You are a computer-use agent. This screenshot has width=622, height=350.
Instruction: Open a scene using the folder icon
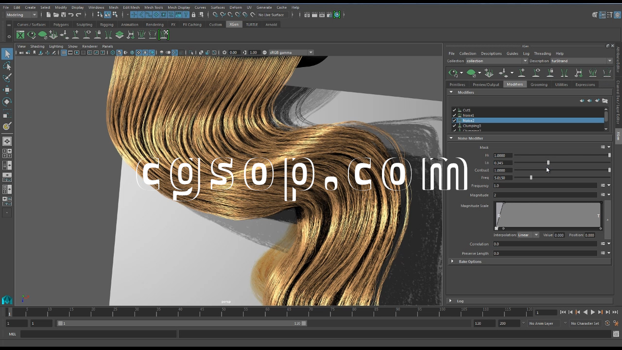click(56, 15)
